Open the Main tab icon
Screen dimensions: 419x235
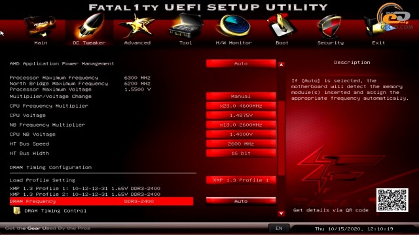(41, 27)
